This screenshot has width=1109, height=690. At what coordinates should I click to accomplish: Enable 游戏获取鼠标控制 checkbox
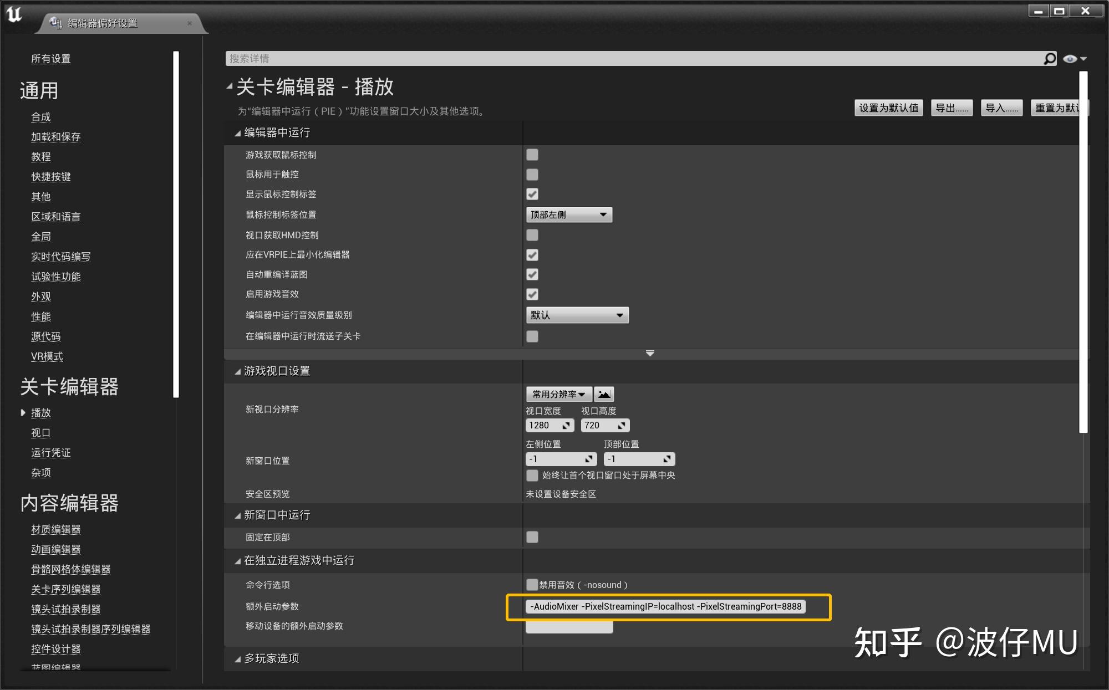532,155
